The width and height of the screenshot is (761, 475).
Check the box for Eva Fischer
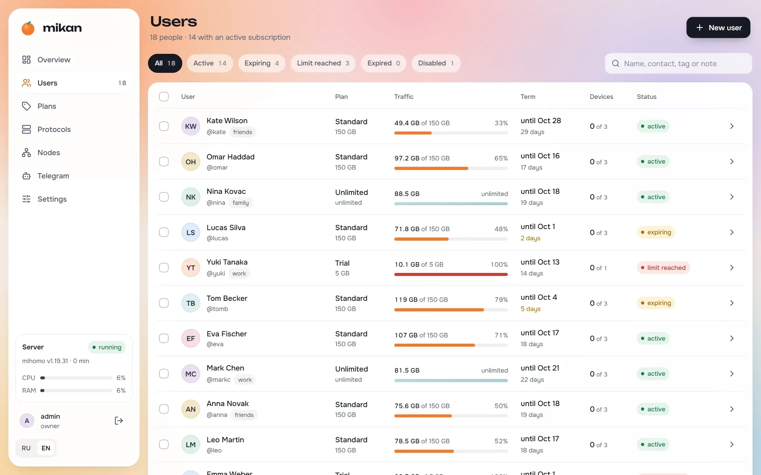(x=164, y=338)
